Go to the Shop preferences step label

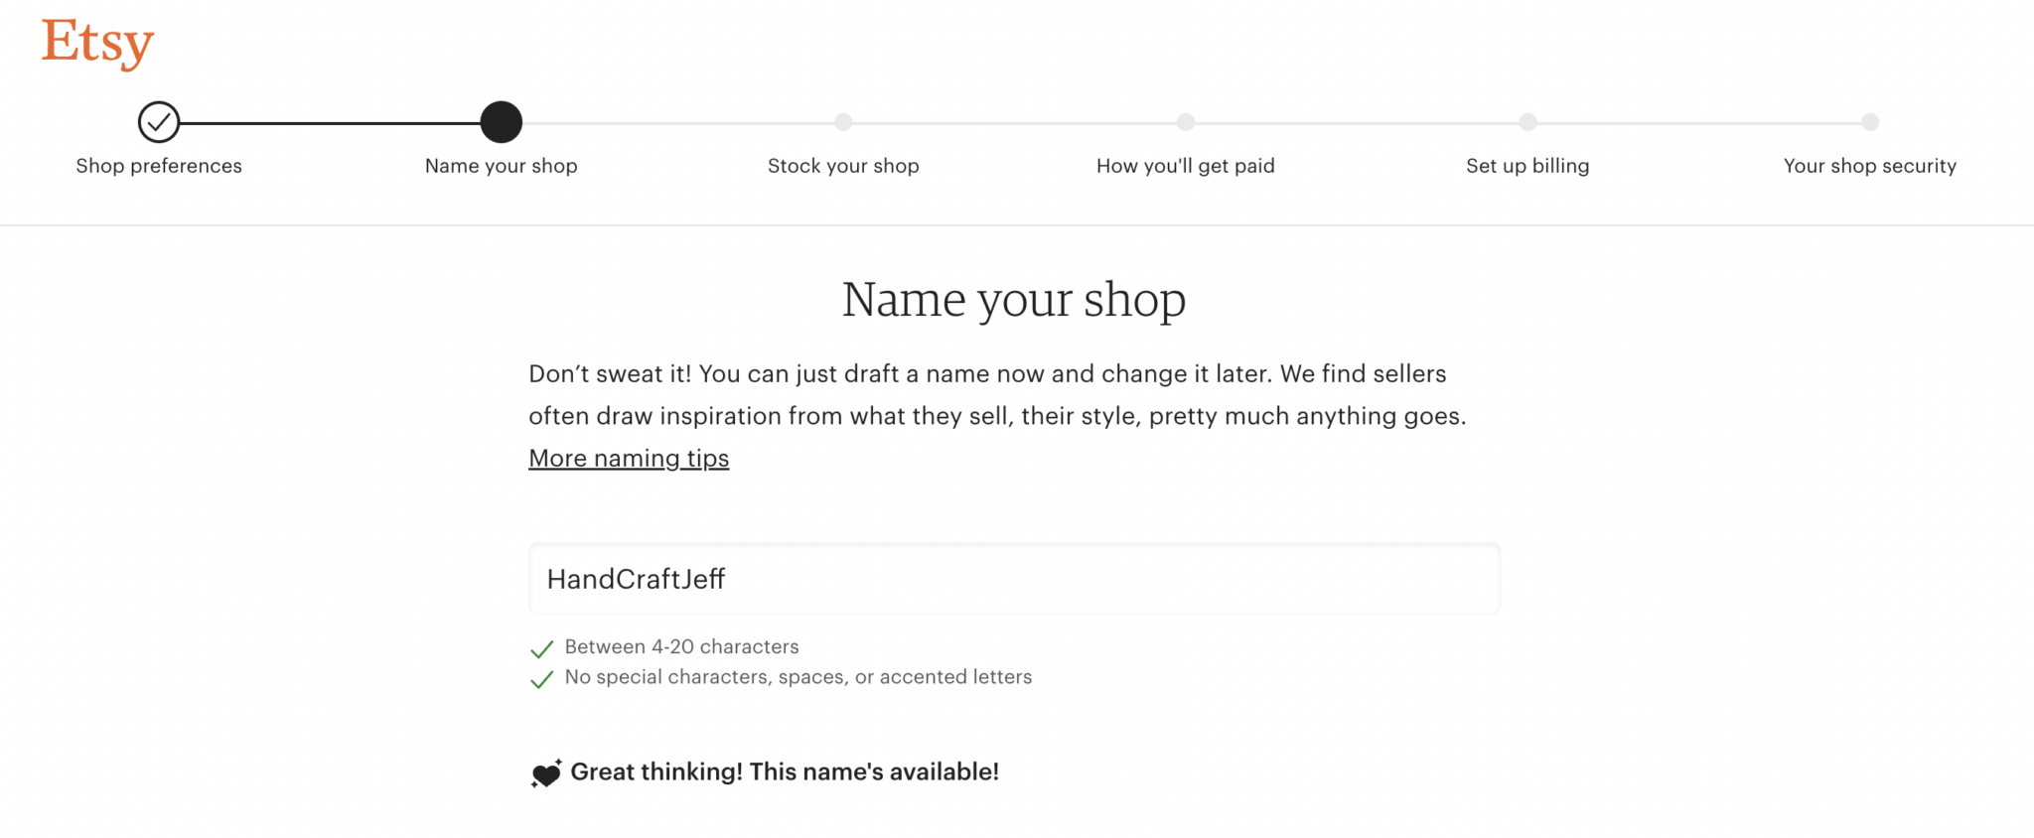click(159, 166)
